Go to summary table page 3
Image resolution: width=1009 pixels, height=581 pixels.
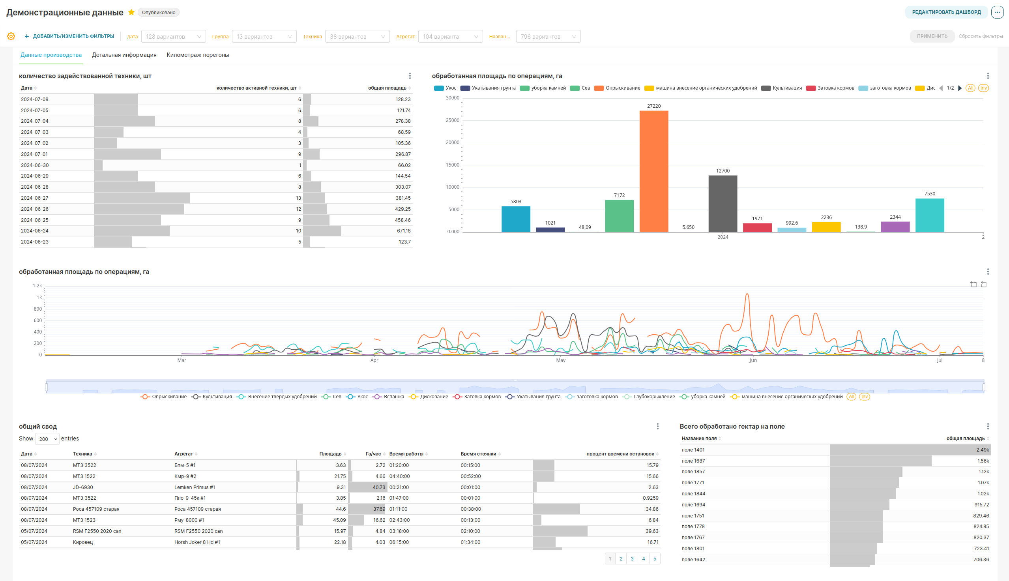[x=632, y=559]
